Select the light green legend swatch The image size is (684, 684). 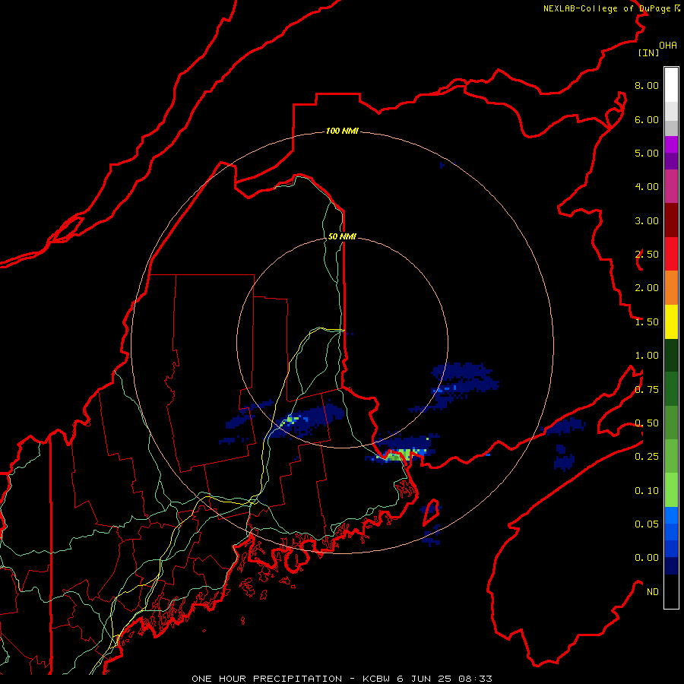pyautogui.click(x=671, y=490)
